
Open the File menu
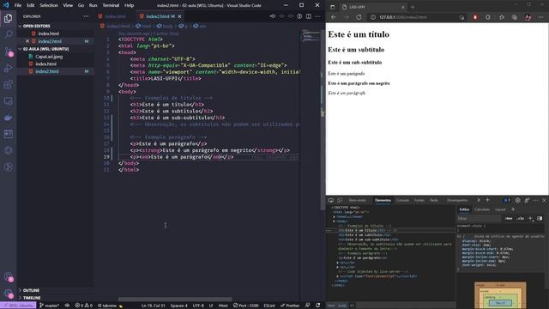tap(18, 5)
